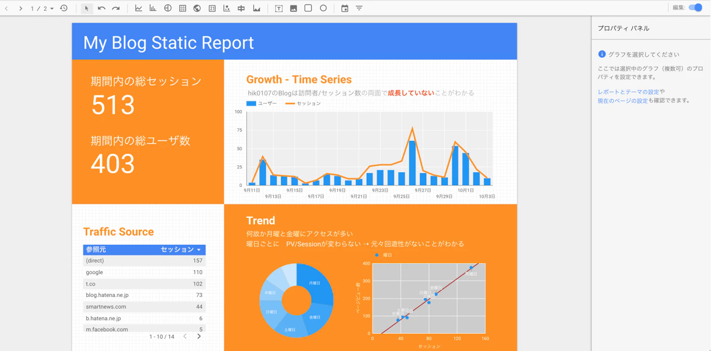Insert an image
Image resolution: width=711 pixels, height=351 pixels.
(293, 8)
